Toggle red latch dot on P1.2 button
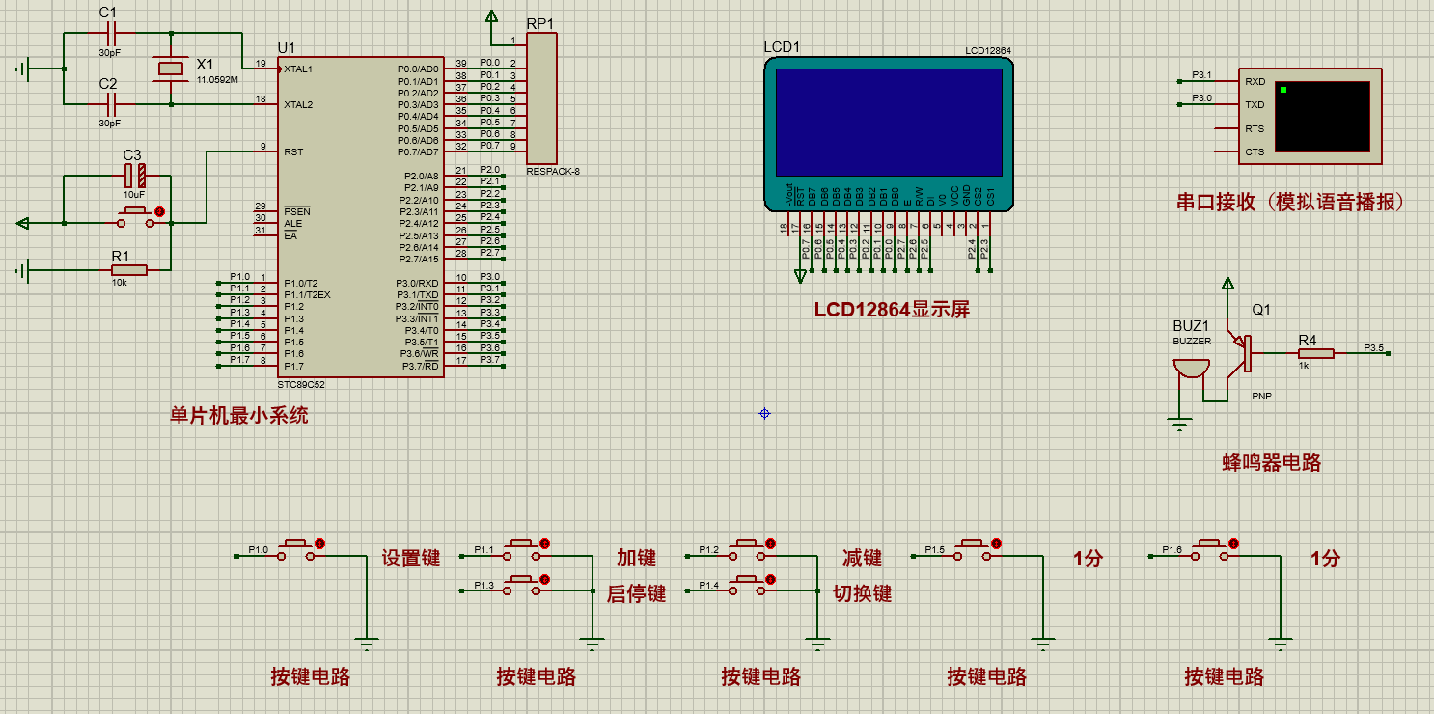Image resolution: width=1434 pixels, height=714 pixels. click(x=771, y=544)
